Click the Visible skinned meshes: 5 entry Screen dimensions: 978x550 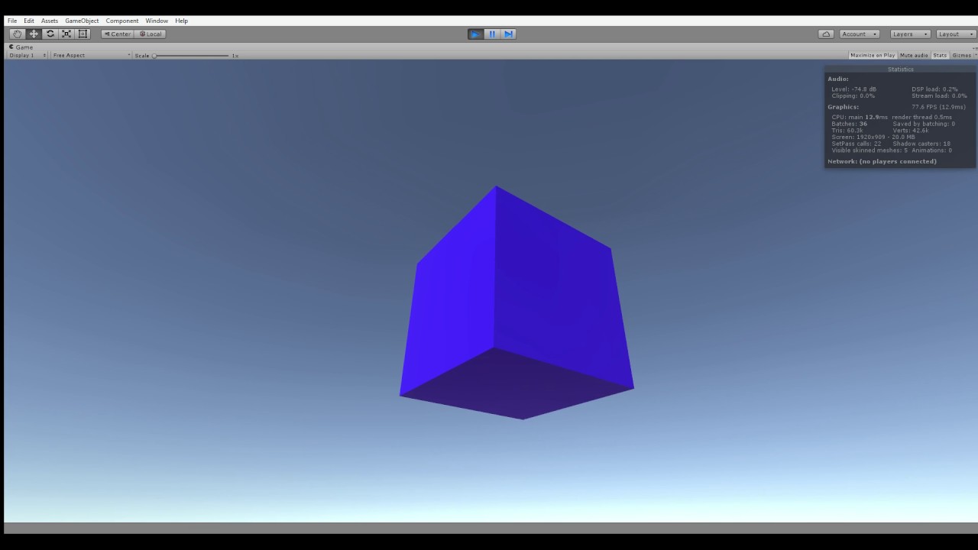(x=870, y=150)
